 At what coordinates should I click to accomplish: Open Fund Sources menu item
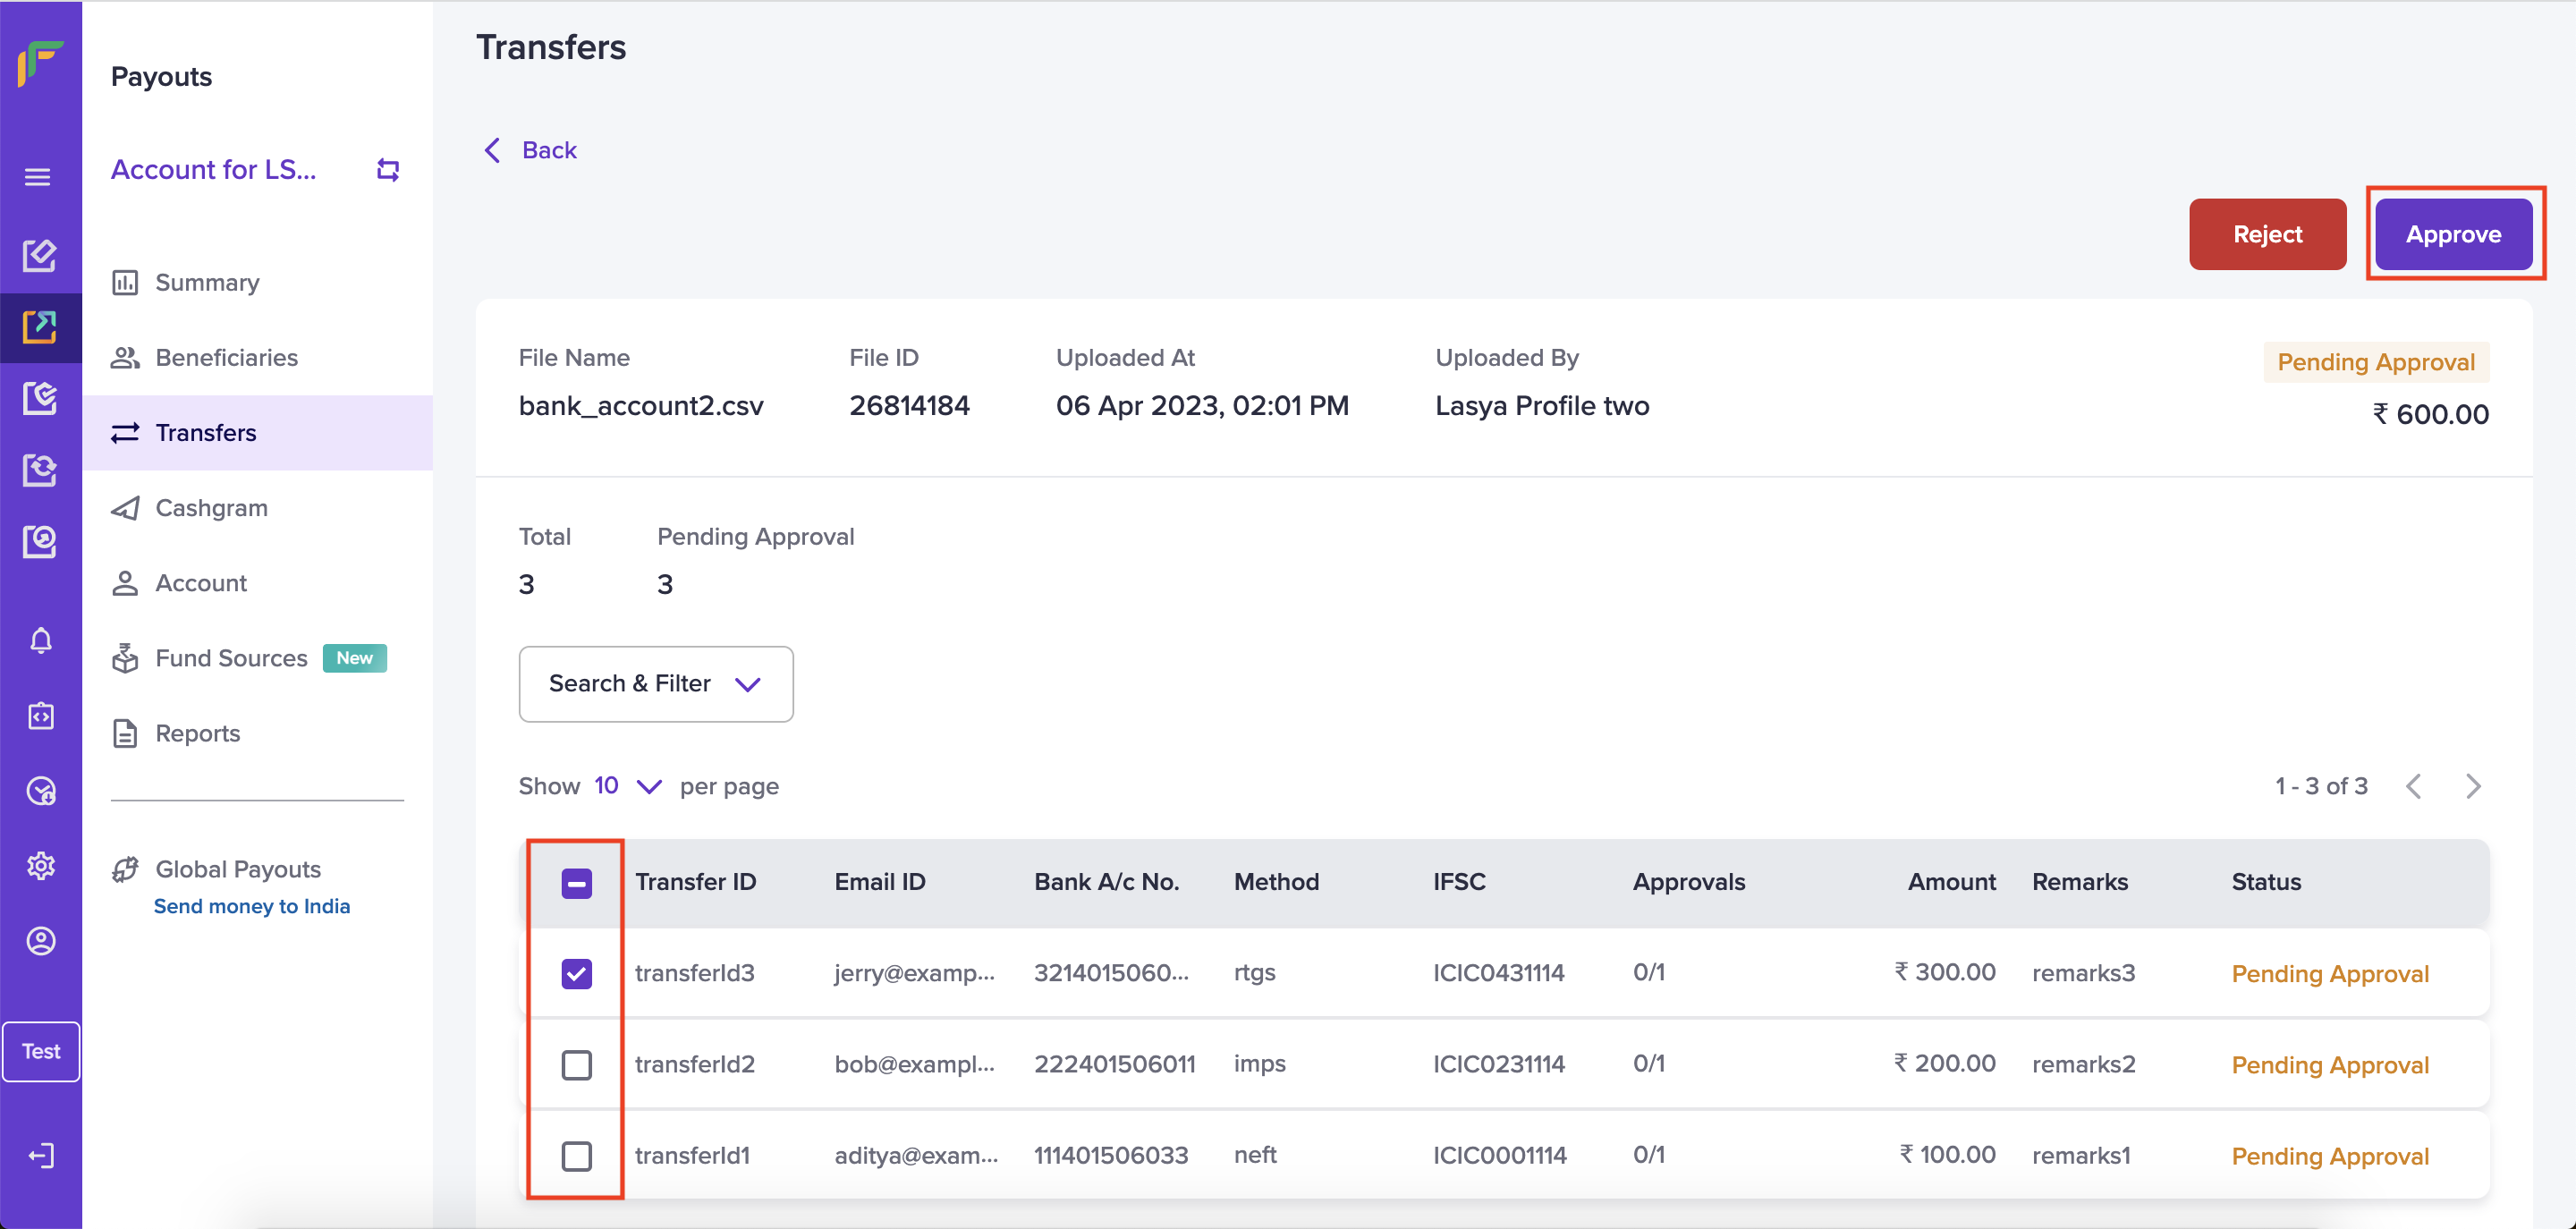pos(231,658)
